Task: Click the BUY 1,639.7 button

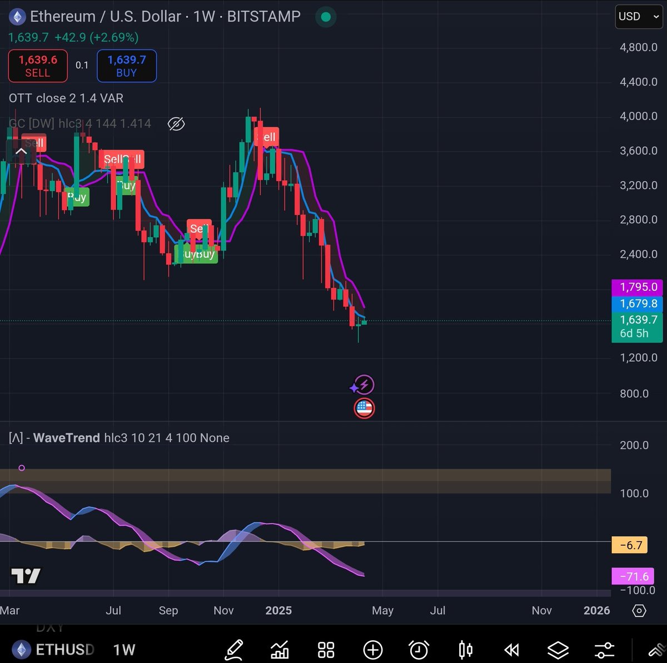Action: tap(127, 65)
